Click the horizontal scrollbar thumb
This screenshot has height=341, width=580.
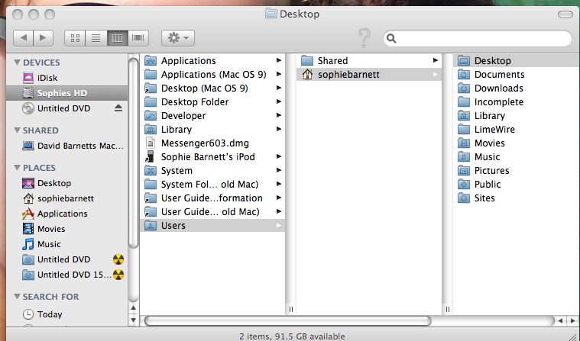pos(288,320)
